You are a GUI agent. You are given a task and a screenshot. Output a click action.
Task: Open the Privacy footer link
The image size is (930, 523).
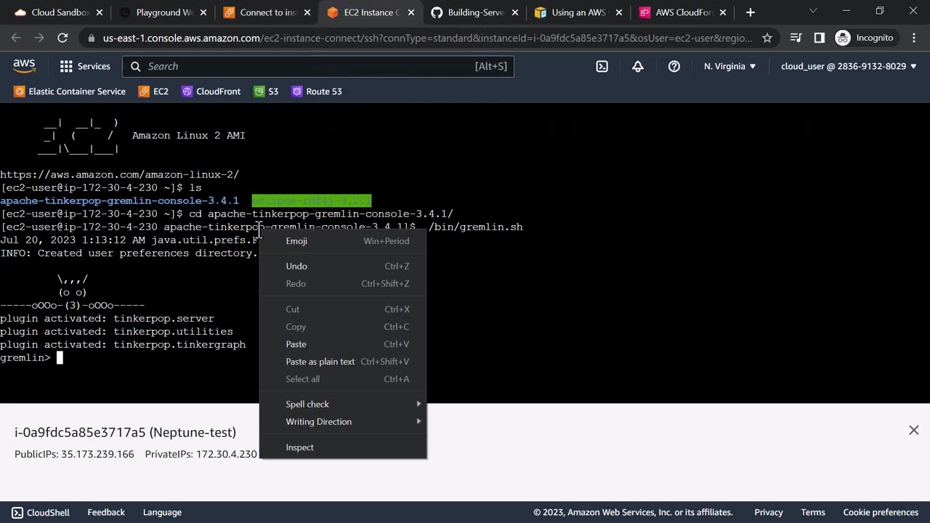coord(769,512)
